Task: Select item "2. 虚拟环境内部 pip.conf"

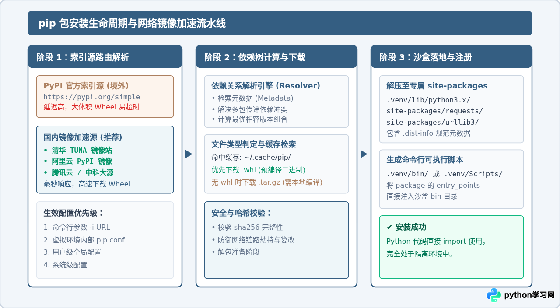Action: pos(84,240)
